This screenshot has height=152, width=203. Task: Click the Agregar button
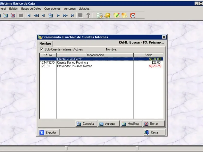[x=109, y=124]
